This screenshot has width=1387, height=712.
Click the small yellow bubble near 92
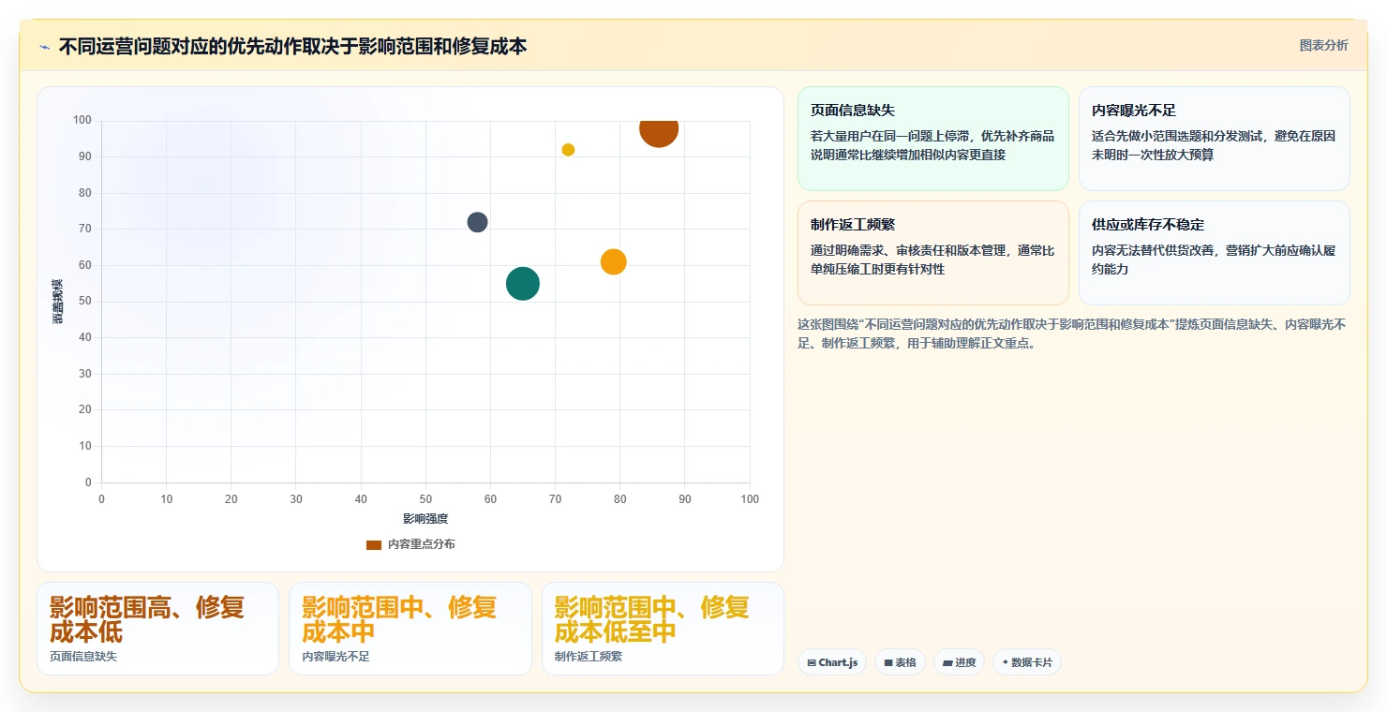click(568, 150)
